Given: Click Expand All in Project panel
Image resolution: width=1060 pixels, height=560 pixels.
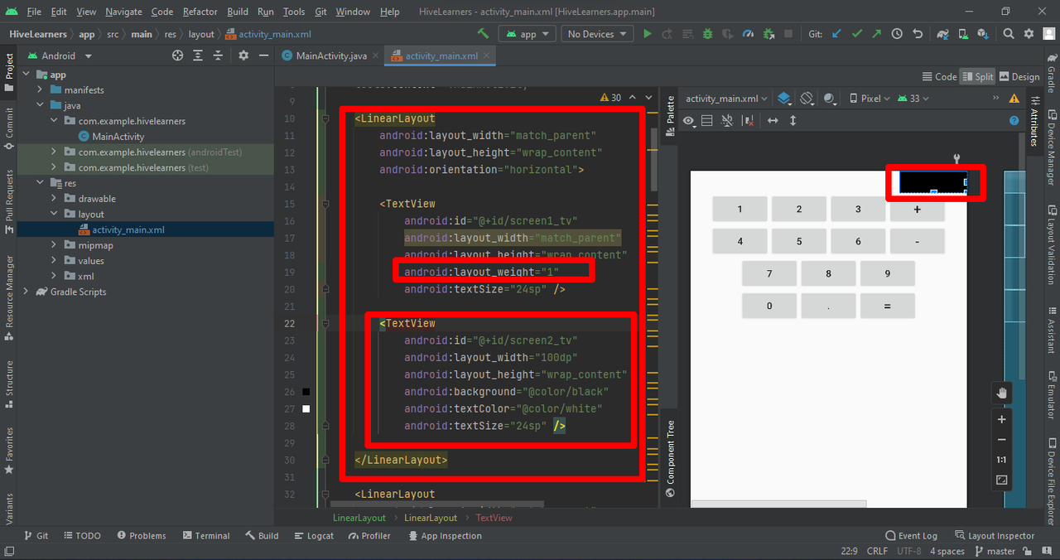Looking at the screenshot, I should click(x=198, y=56).
